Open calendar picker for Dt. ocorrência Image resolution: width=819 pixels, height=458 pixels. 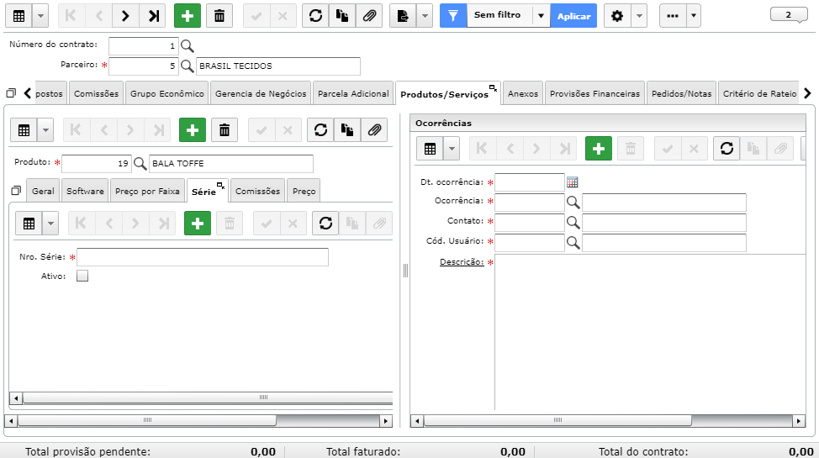coord(573,182)
